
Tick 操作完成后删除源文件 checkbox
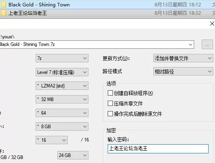(x=110, y=113)
